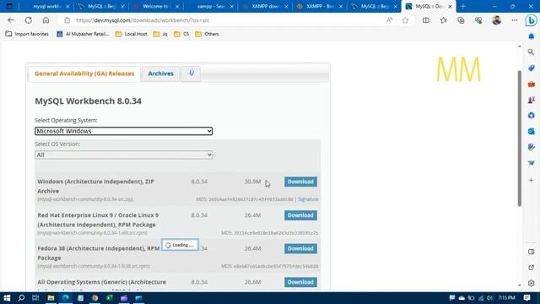Download Fedora 38 RPM Package
This screenshot has height=304, width=540.
300,248
